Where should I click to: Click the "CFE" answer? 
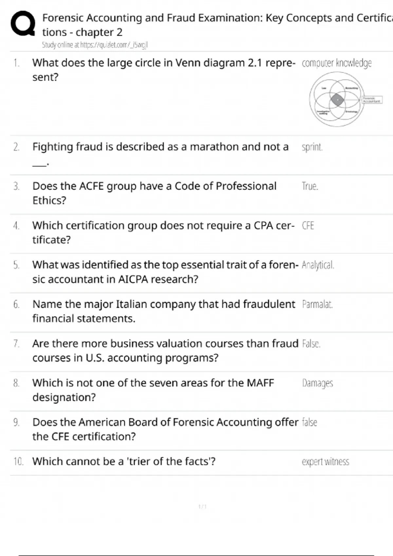coord(308,226)
